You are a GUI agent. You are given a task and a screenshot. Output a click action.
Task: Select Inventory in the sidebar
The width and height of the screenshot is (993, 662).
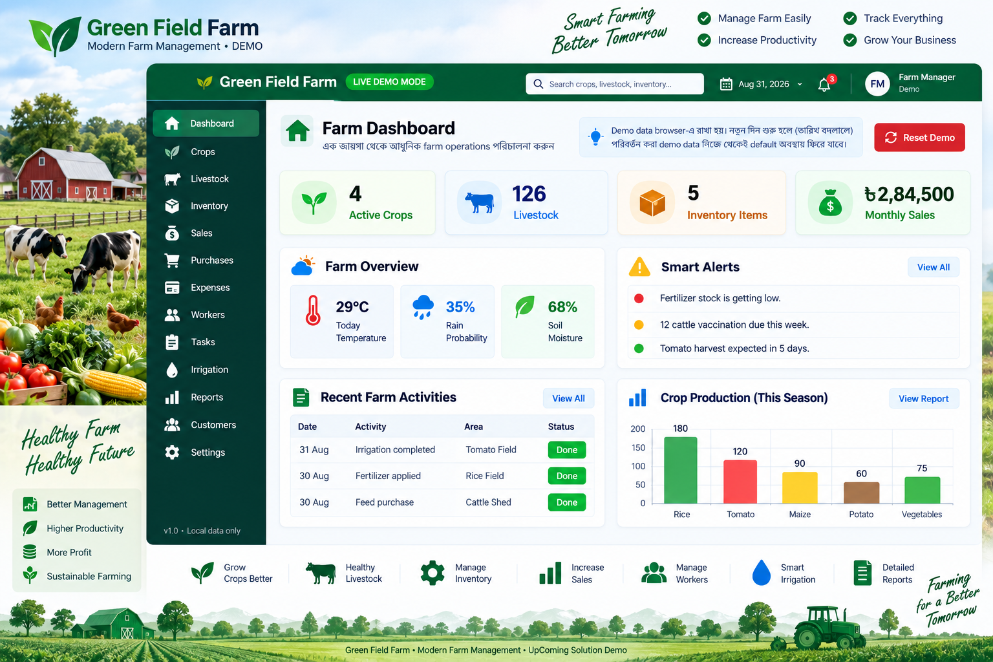click(206, 206)
